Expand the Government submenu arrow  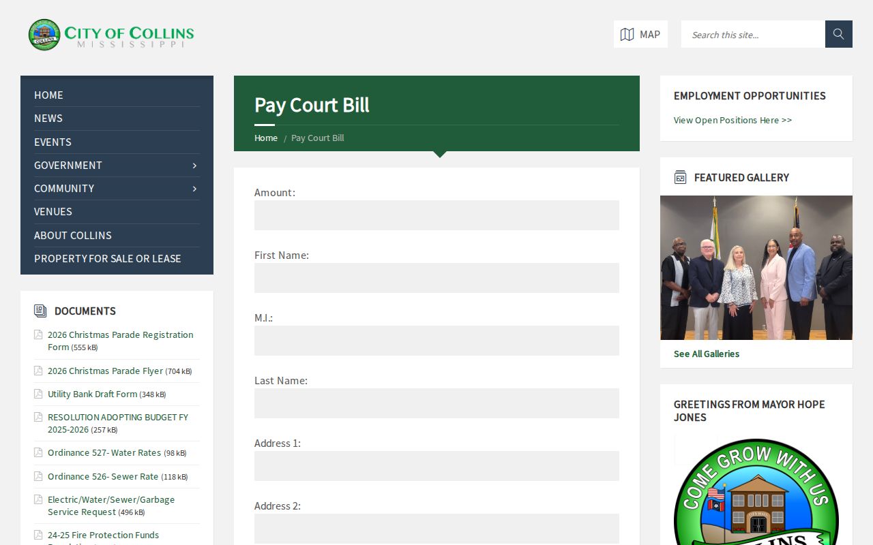pos(194,166)
